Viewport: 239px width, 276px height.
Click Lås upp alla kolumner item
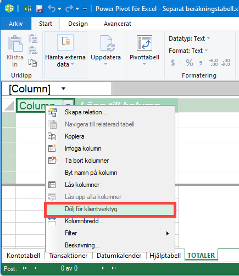[x=110, y=197]
